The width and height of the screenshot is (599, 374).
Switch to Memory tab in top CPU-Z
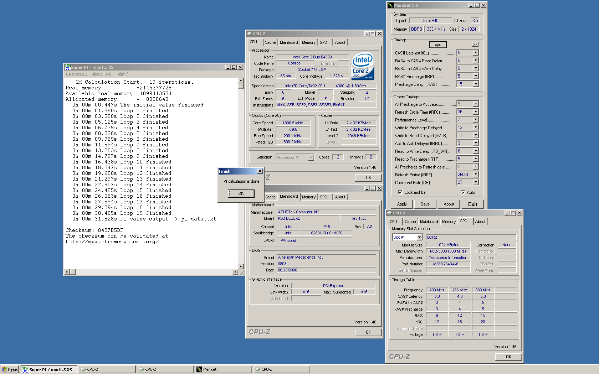pyautogui.click(x=309, y=42)
